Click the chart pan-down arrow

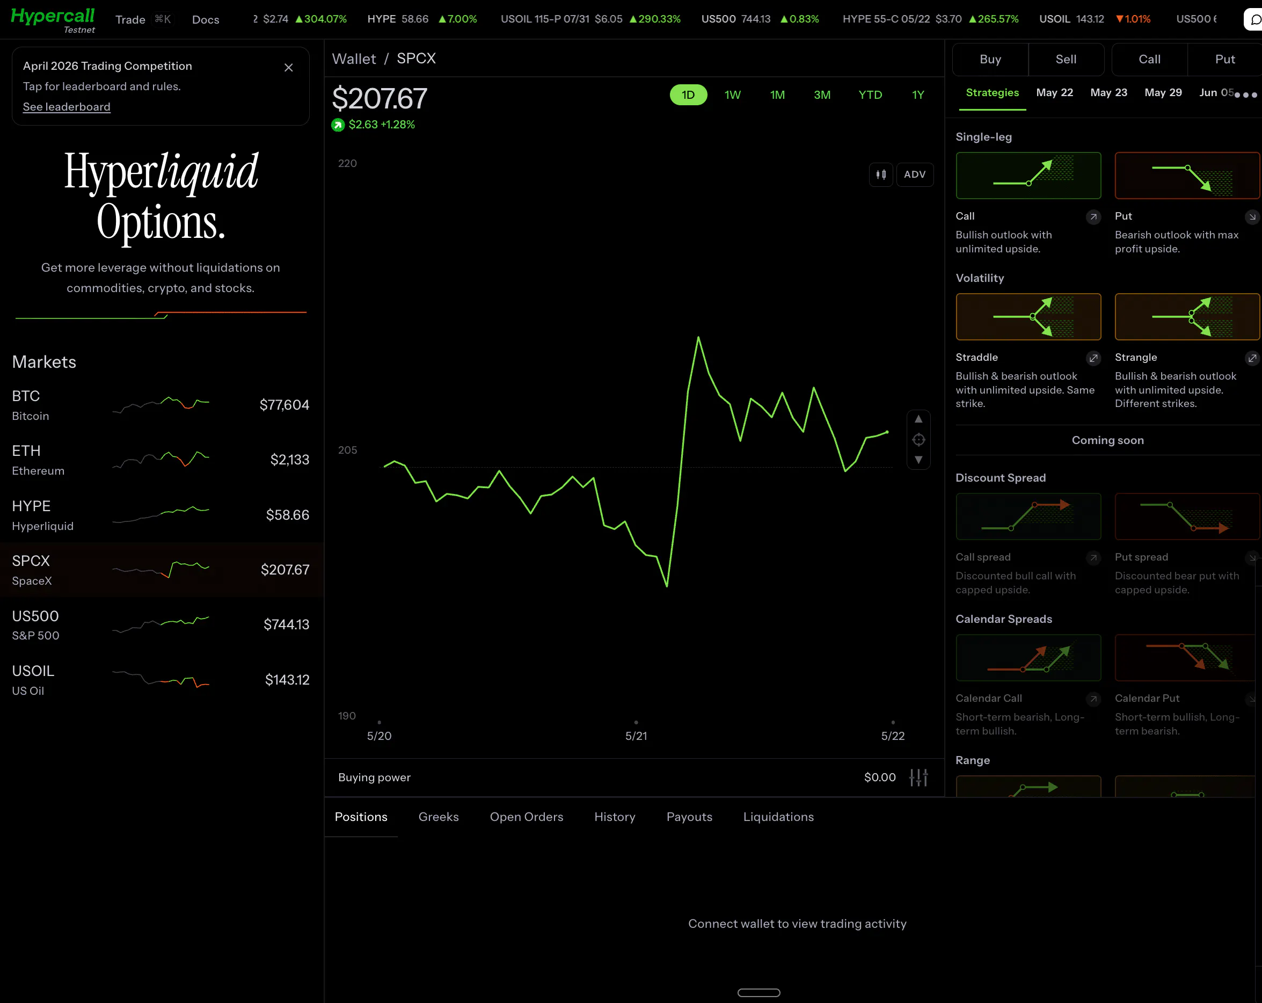[918, 460]
